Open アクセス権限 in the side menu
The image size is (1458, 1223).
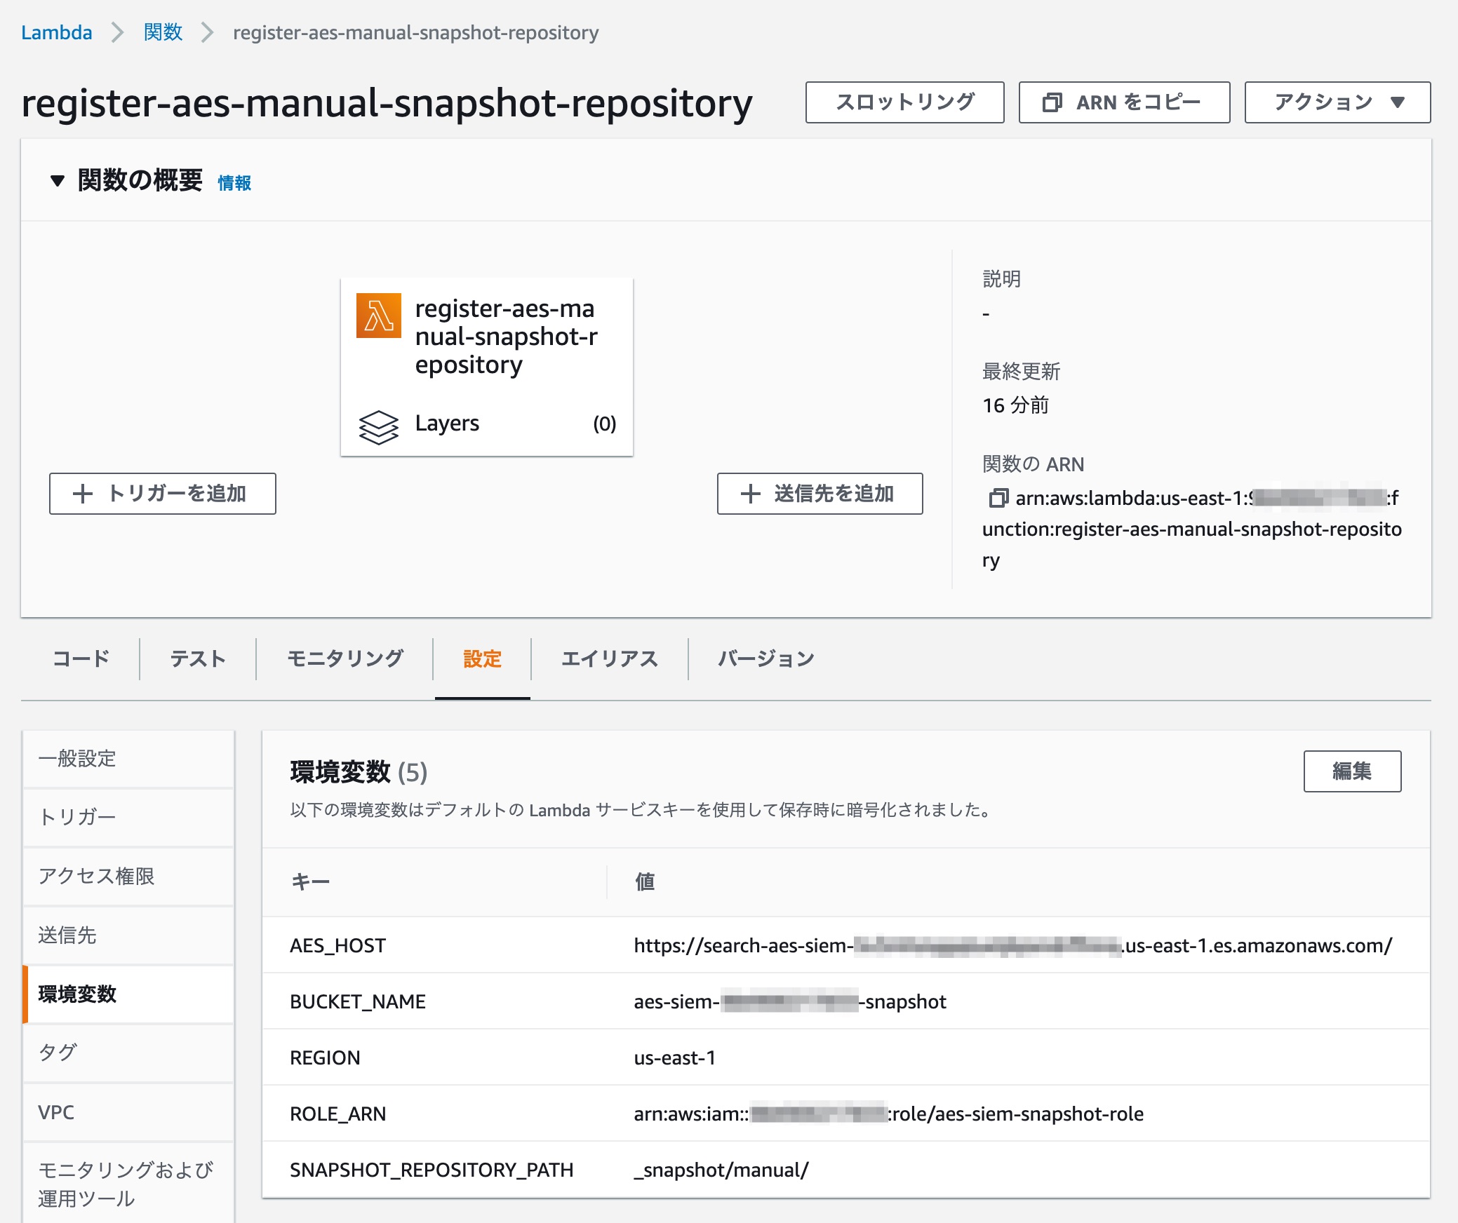(x=128, y=877)
